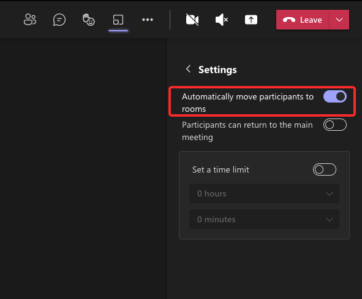The image size is (362, 299).
Task: Open the More actions ellipsis menu
Action: (148, 20)
